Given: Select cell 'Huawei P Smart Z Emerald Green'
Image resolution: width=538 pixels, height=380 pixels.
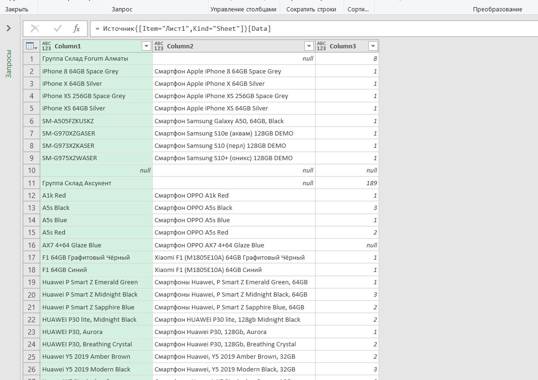Looking at the screenshot, I should click(x=96, y=282).
